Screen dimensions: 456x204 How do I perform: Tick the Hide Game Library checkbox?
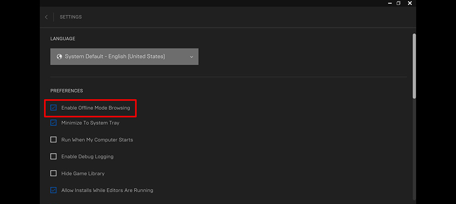point(53,173)
